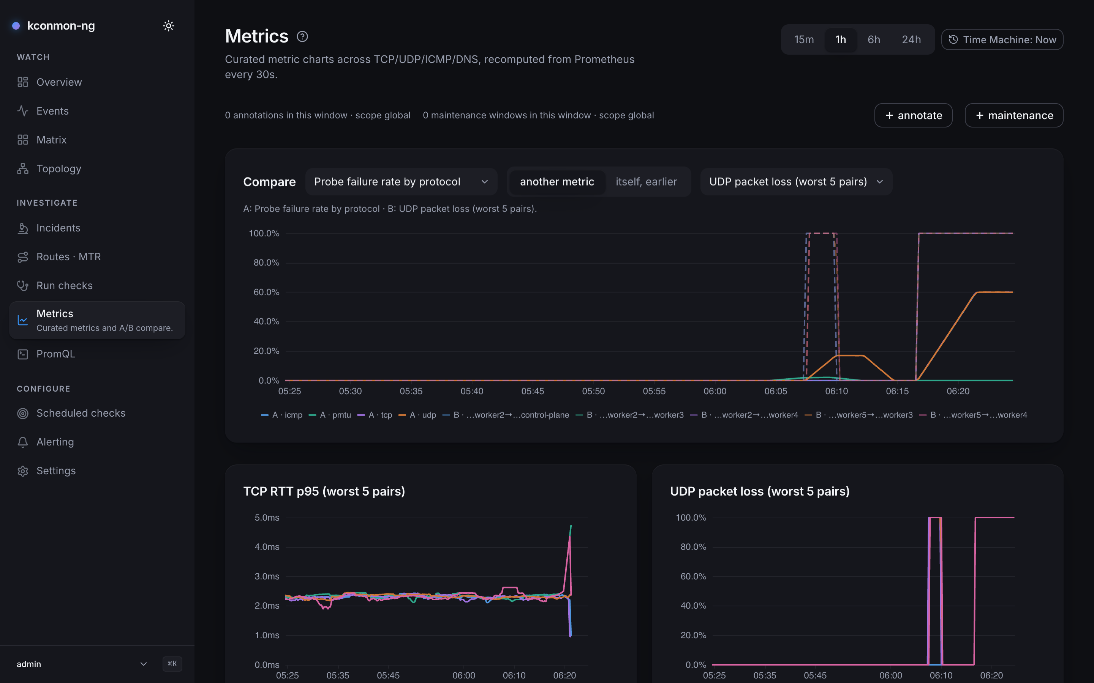This screenshot has width=1094, height=683.
Task: Open the Time Machine: Now selector
Action: pos(1002,40)
